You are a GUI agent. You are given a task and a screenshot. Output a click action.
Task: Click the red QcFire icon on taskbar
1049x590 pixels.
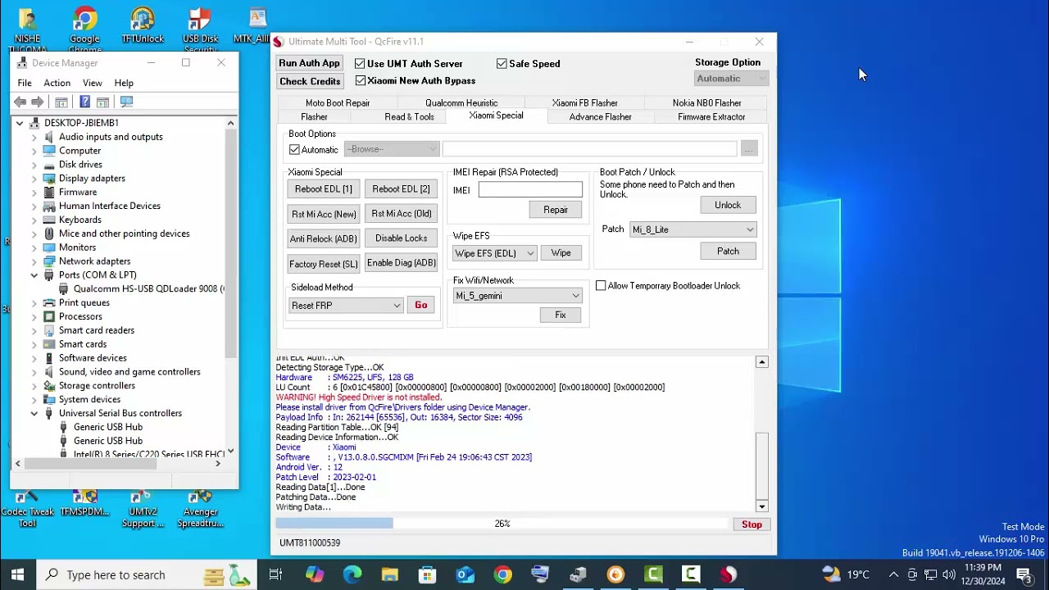tap(729, 574)
